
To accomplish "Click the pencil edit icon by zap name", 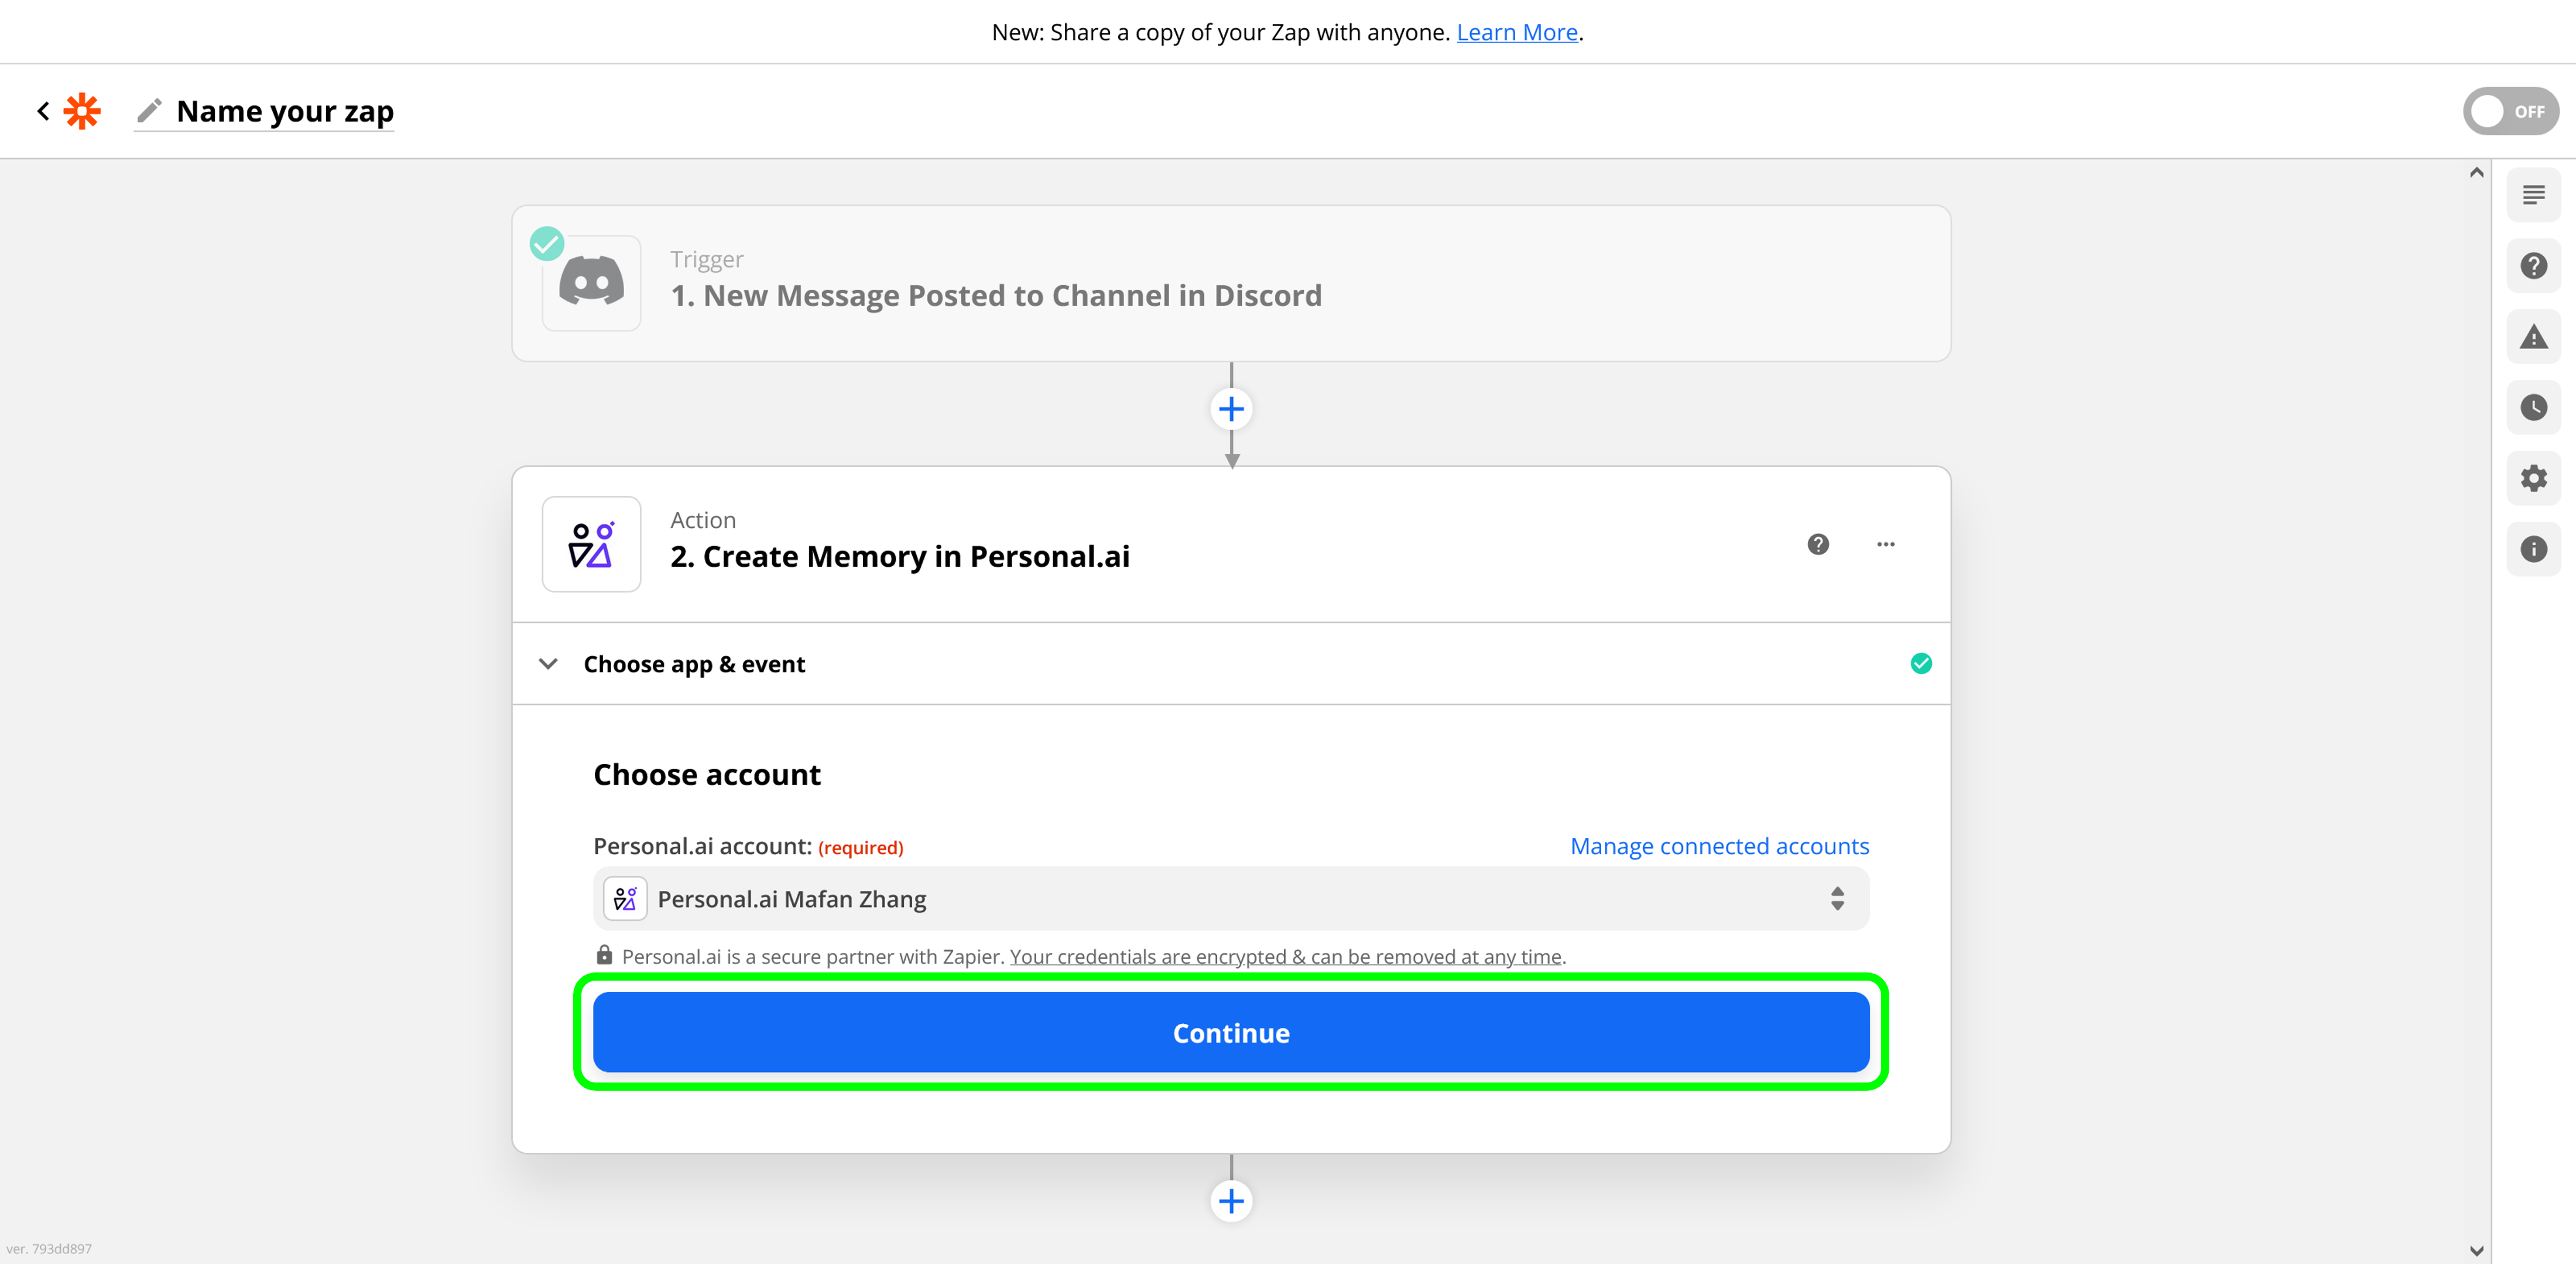I will (149, 111).
